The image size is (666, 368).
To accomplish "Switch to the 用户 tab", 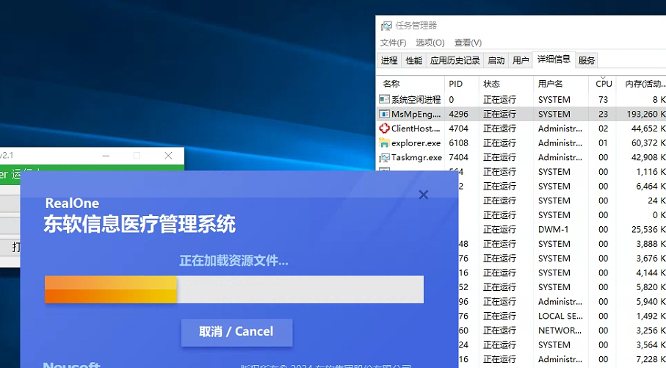I will pyautogui.click(x=521, y=60).
